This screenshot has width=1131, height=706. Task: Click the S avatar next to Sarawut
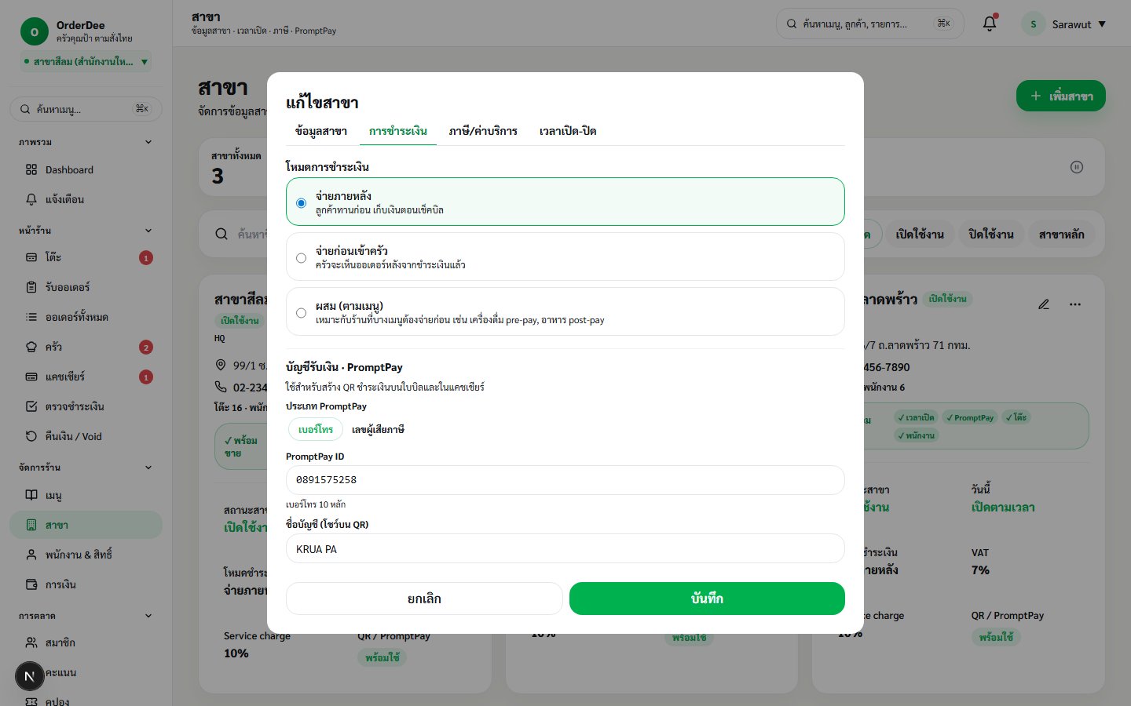[x=1033, y=24]
